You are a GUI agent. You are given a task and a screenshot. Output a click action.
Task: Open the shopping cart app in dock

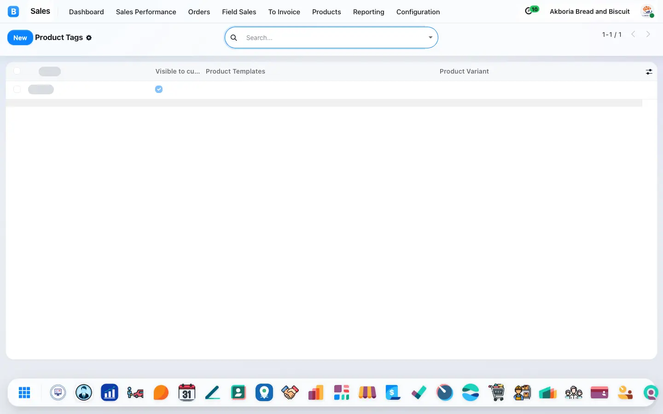tap(496, 392)
